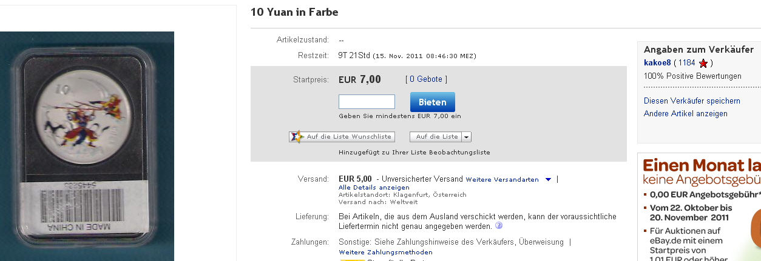The width and height of the screenshot is (761, 261).
Task: Open the 0 Gebote link
Action: coord(426,79)
